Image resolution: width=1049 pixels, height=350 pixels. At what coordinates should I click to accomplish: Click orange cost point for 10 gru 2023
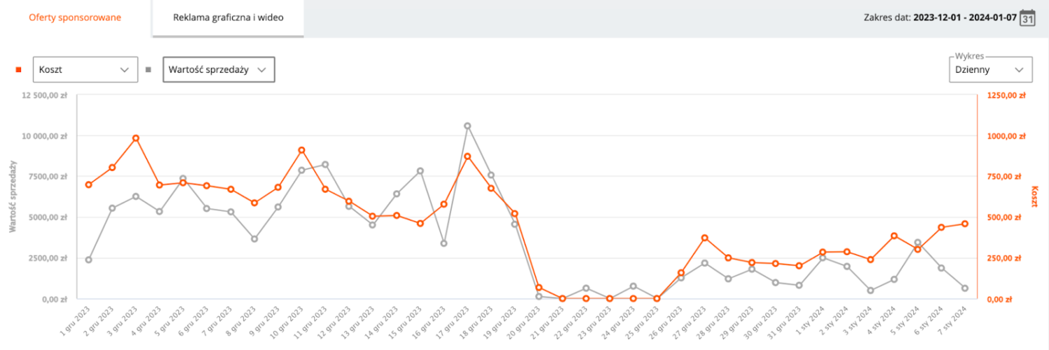(x=301, y=150)
